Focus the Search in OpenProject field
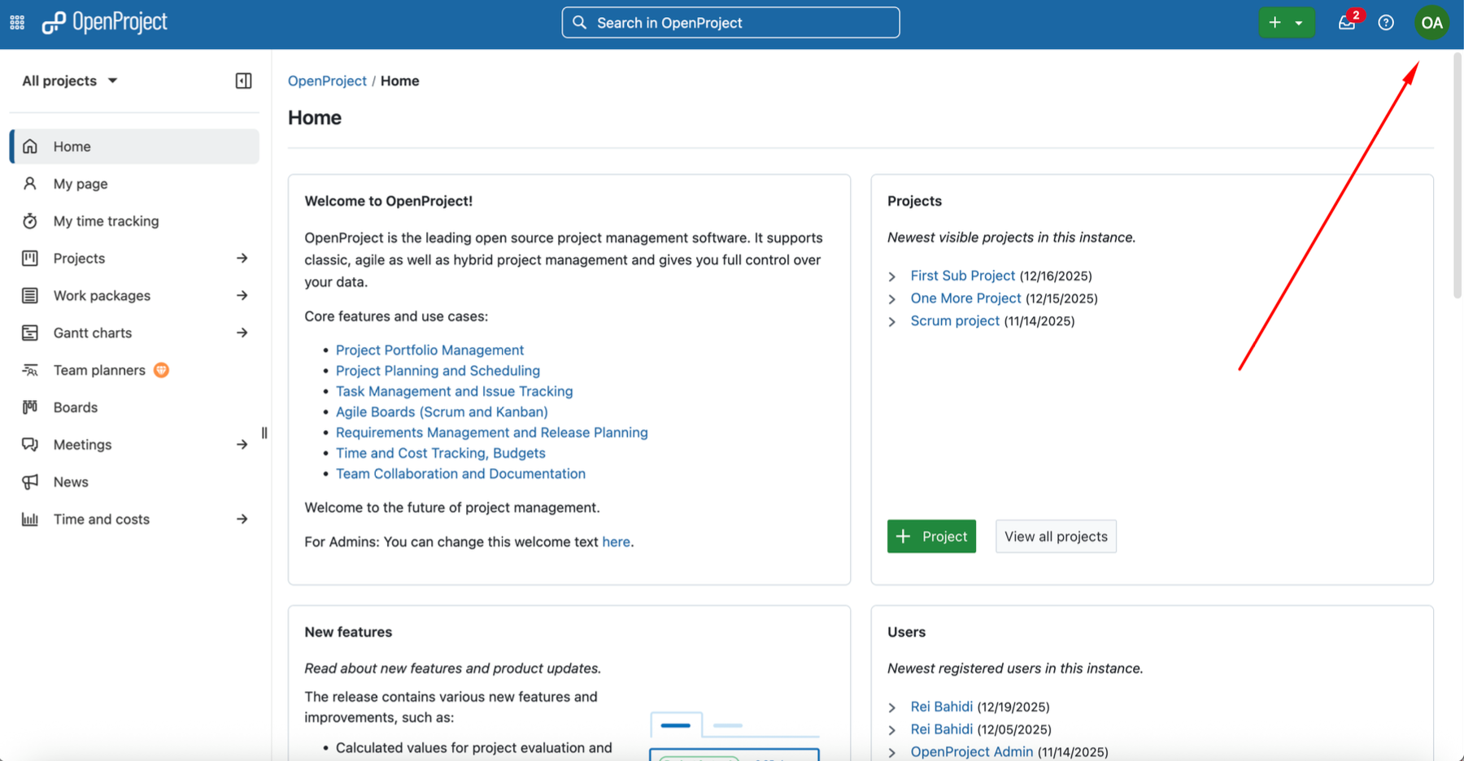 click(730, 23)
